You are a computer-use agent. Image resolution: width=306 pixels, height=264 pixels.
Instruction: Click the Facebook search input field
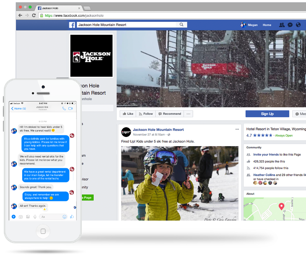pyautogui.click(x=127, y=25)
